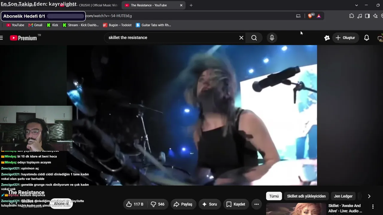This screenshot has width=383, height=215.
Task: Open the Leo AI sparkle toolbar icon
Action: 375,16
